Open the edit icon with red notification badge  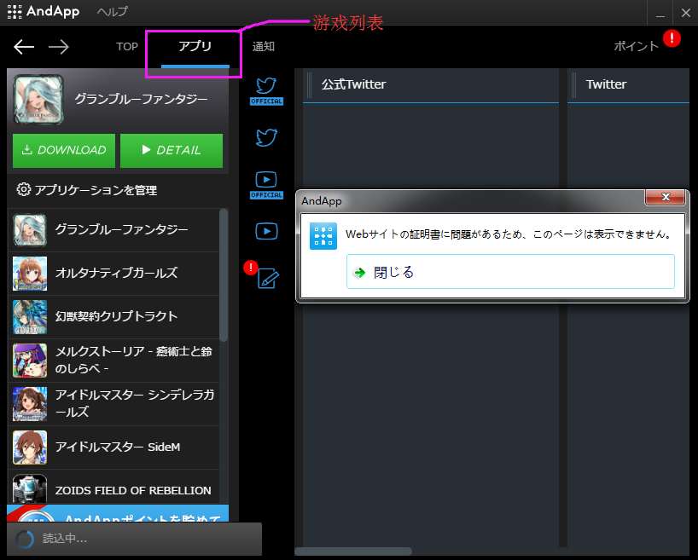click(x=266, y=279)
